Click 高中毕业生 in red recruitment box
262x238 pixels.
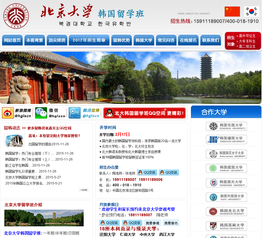coord(247,36)
